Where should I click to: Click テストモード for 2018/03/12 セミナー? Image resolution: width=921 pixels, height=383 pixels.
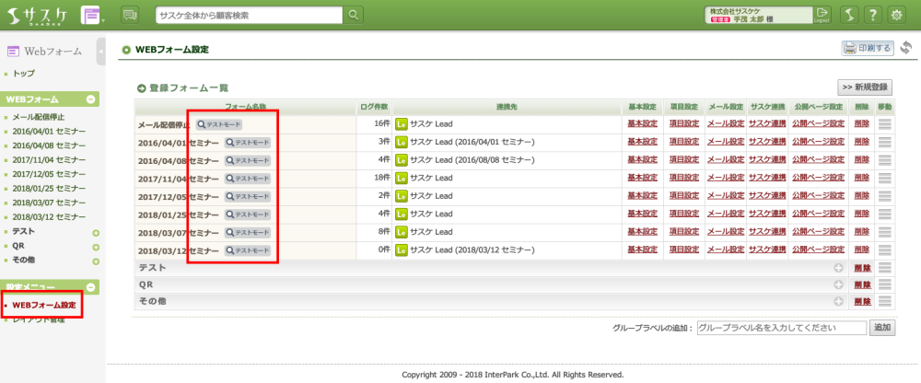click(x=248, y=250)
